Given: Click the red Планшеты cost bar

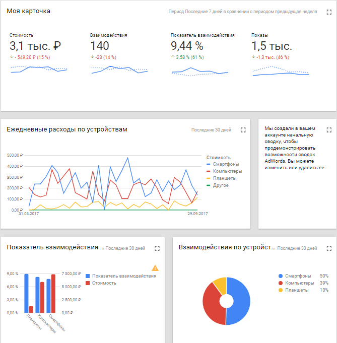Looking at the screenshot, I should (x=31, y=310).
